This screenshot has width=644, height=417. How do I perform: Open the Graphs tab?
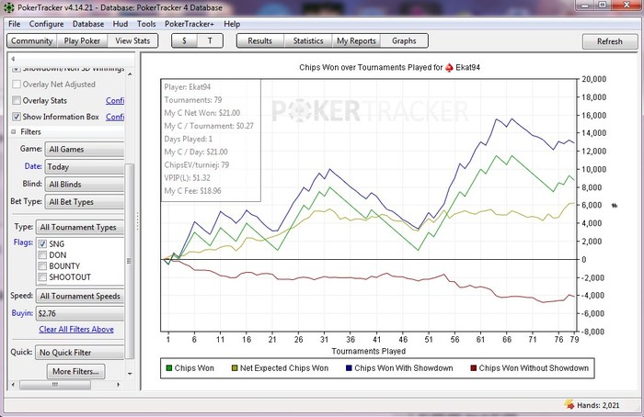[x=404, y=41]
